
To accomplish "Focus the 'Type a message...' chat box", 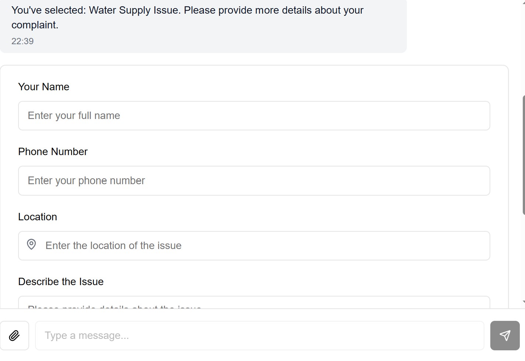I will click(260, 336).
